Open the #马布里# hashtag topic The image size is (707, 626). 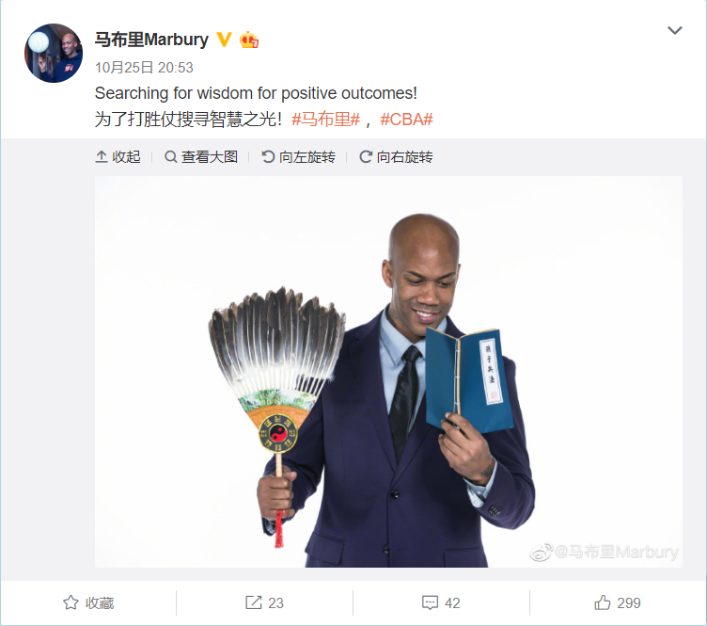325,120
